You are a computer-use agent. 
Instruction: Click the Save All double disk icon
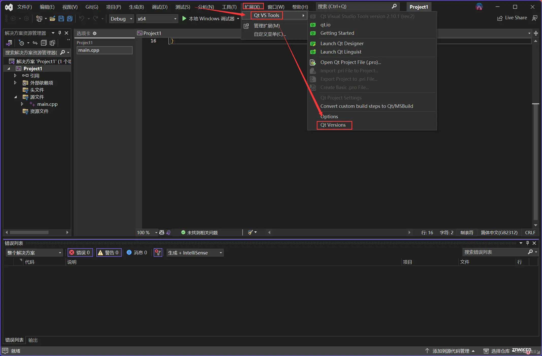pyautogui.click(x=70, y=19)
